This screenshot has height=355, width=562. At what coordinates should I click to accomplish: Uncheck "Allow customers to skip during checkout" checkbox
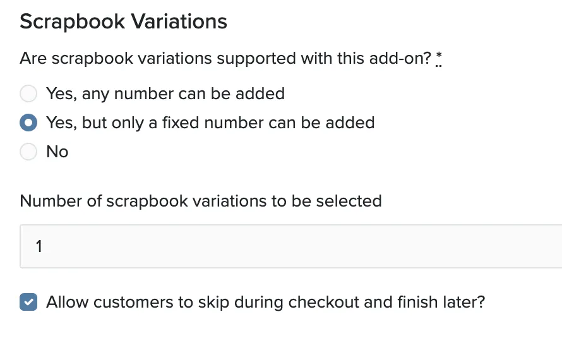coord(28,302)
